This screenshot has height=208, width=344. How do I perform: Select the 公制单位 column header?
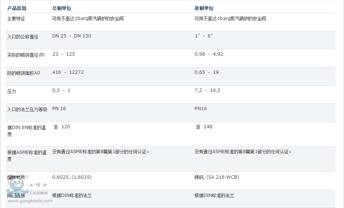pyautogui.click(x=62, y=8)
